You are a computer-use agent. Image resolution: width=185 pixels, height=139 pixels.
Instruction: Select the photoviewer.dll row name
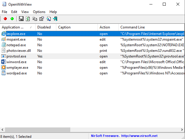[x=19, y=51]
